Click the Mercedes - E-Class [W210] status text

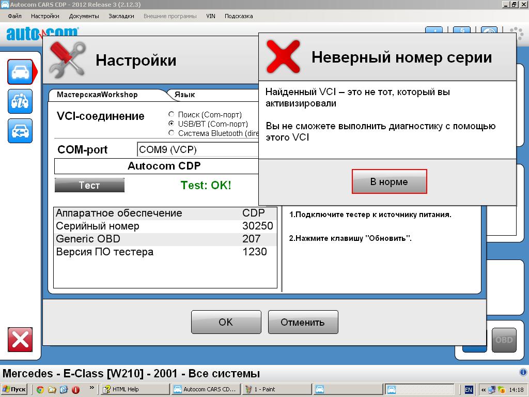[x=131, y=373]
